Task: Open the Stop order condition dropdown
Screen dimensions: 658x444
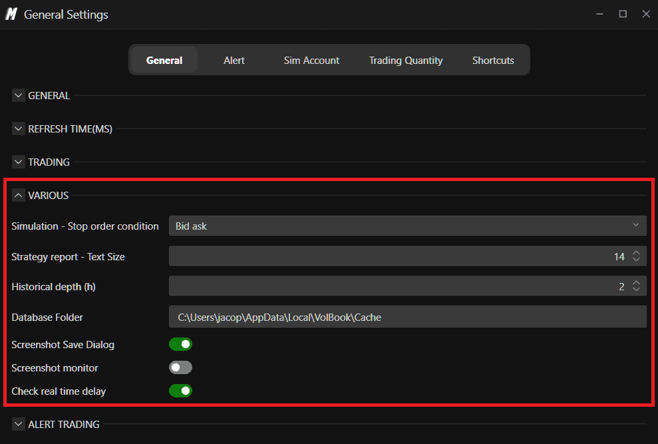Action: click(x=407, y=226)
